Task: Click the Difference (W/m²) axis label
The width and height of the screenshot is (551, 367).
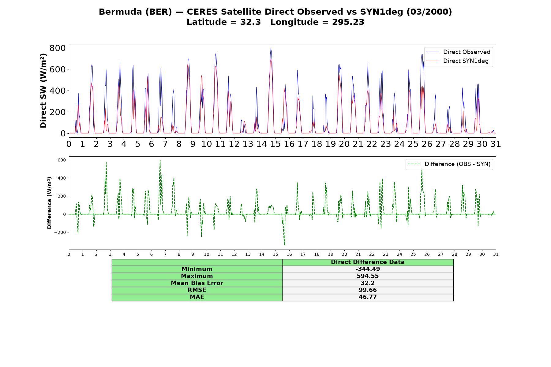Action: point(49,203)
